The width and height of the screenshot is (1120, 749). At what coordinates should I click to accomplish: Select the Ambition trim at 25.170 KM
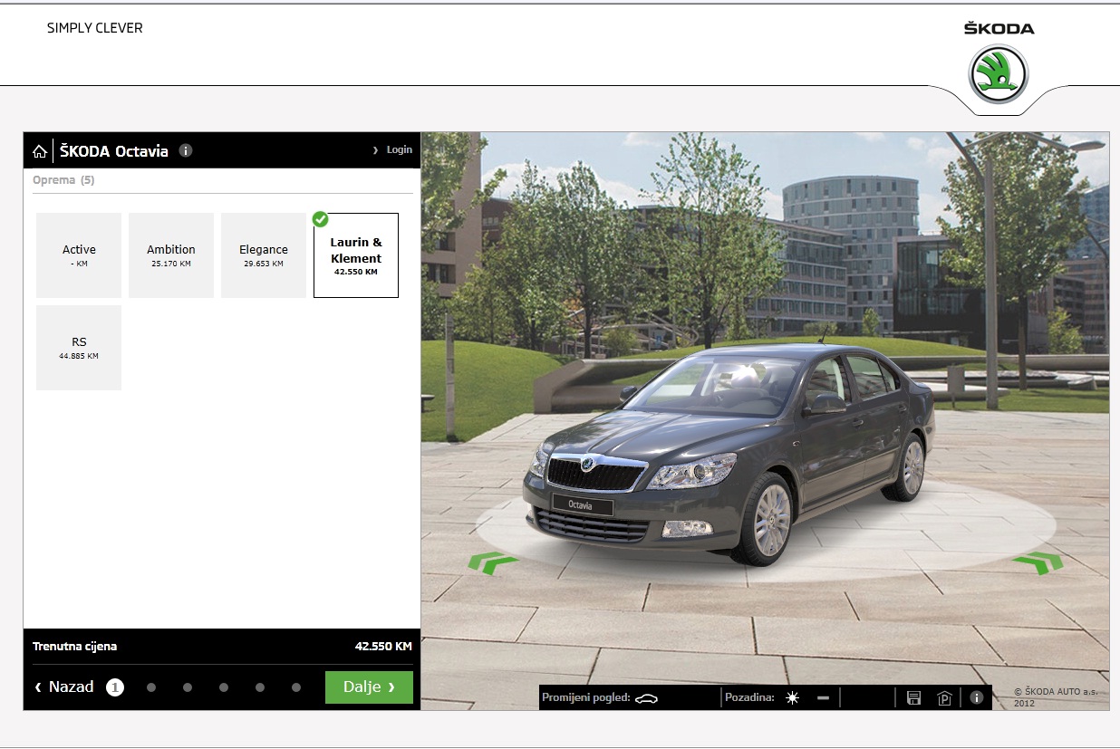171,255
